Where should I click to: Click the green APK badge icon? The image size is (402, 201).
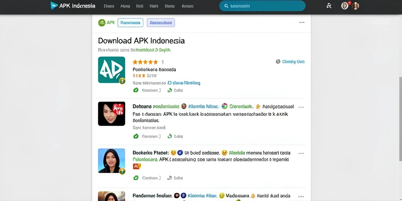tap(102, 22)
